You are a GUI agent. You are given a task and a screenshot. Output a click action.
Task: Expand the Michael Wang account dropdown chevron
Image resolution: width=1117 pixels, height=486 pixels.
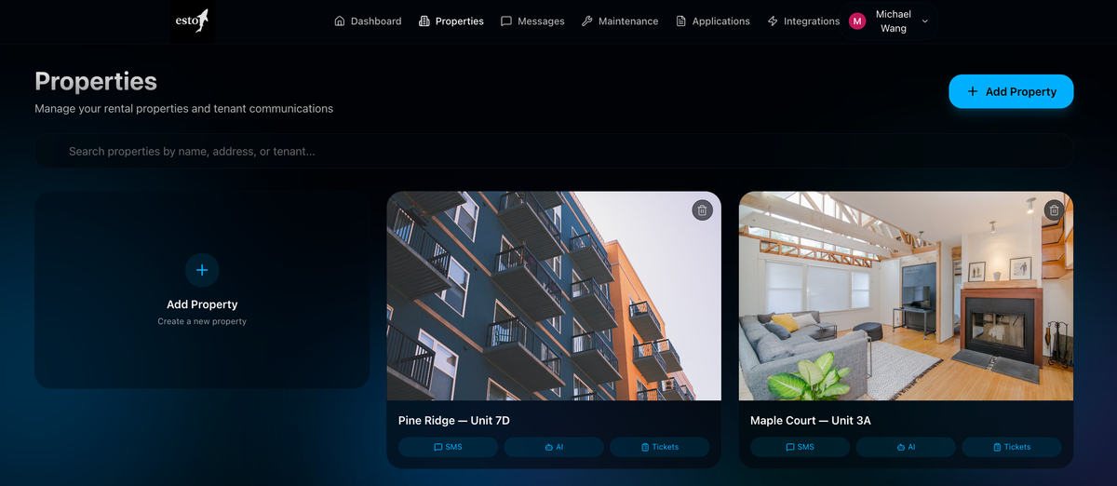point(924,20)
